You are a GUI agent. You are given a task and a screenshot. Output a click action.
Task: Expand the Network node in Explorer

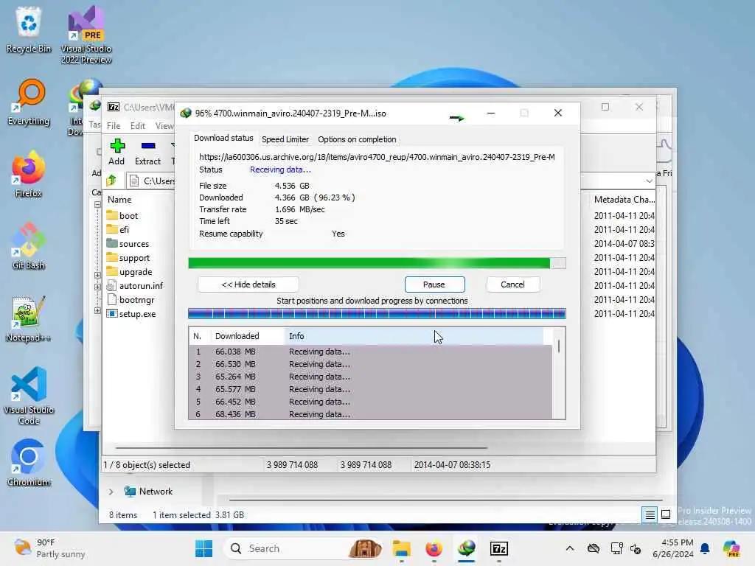coord(111,492)
